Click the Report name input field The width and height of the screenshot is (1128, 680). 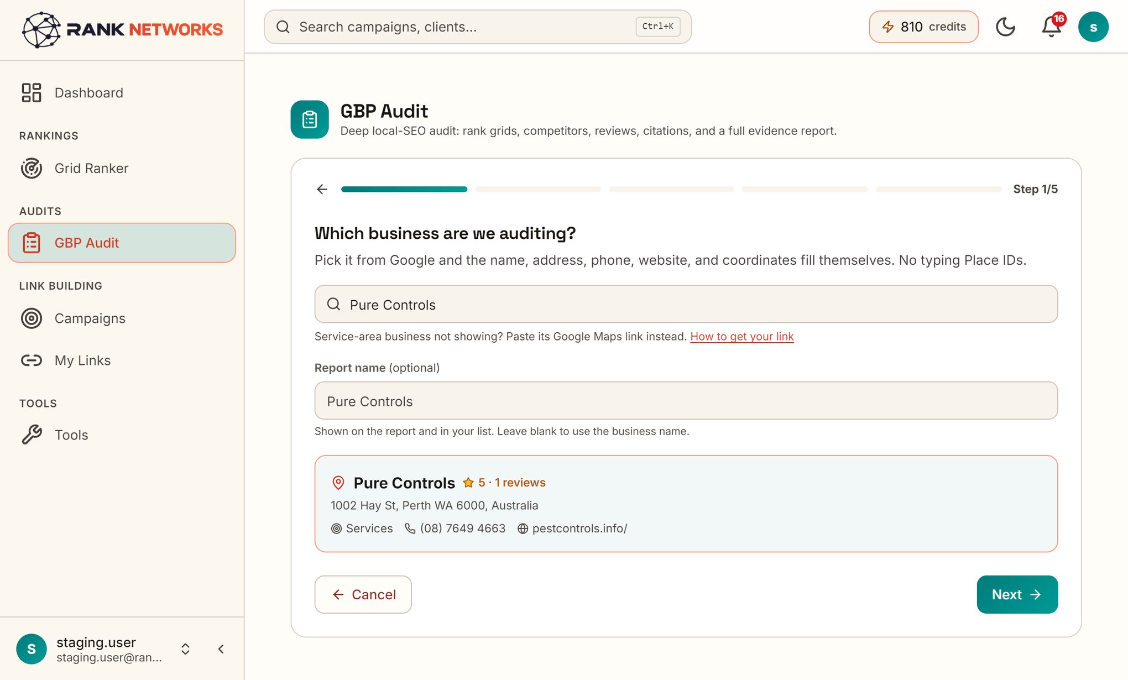pyautogui.click(x=686, y=401)
